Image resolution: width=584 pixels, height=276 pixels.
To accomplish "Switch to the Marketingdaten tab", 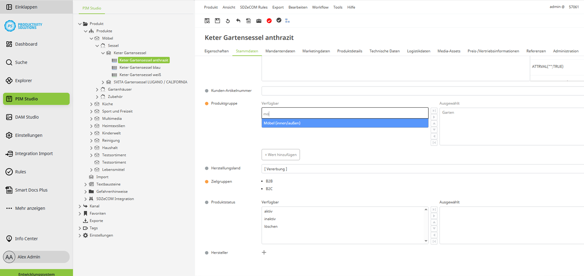I will (x=316, y=51).
